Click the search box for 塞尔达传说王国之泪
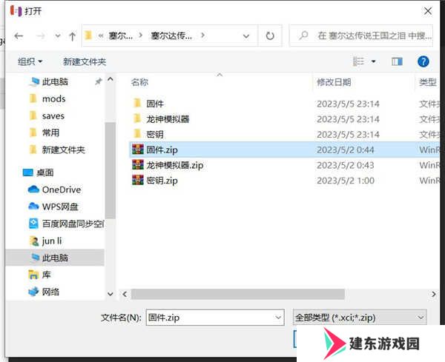 point(361,36)
